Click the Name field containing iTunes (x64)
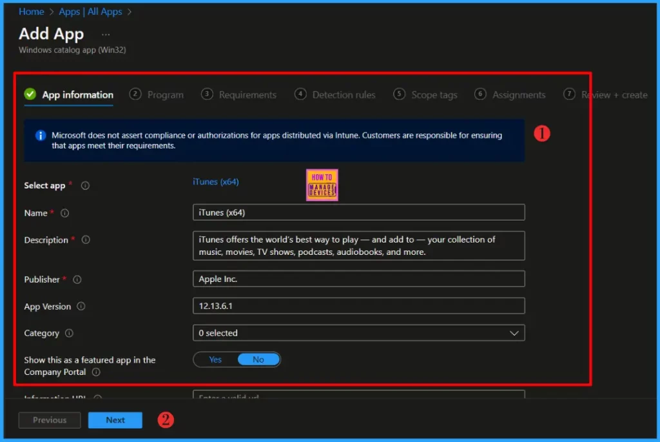The width and height of the screenshot is (660, 442). pyautogui.click(x=358, y=212)
